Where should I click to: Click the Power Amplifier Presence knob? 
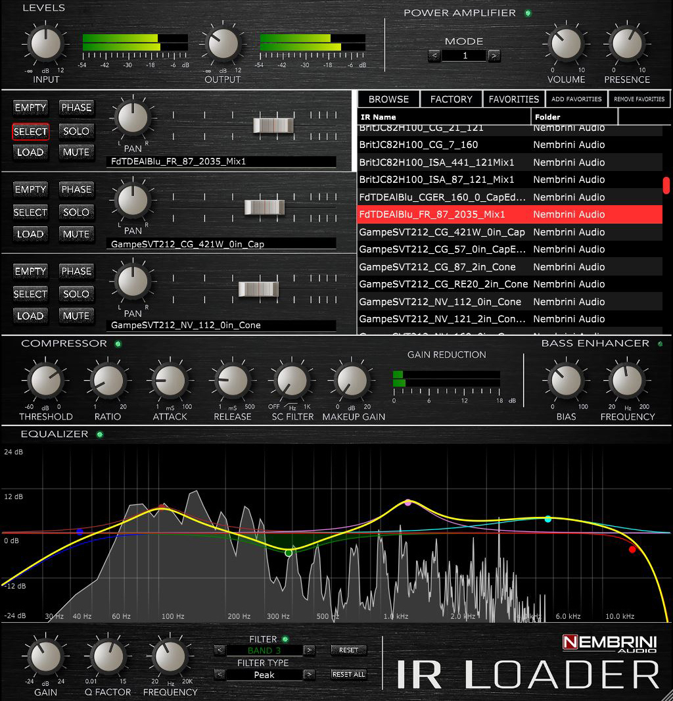click(626, 43)
